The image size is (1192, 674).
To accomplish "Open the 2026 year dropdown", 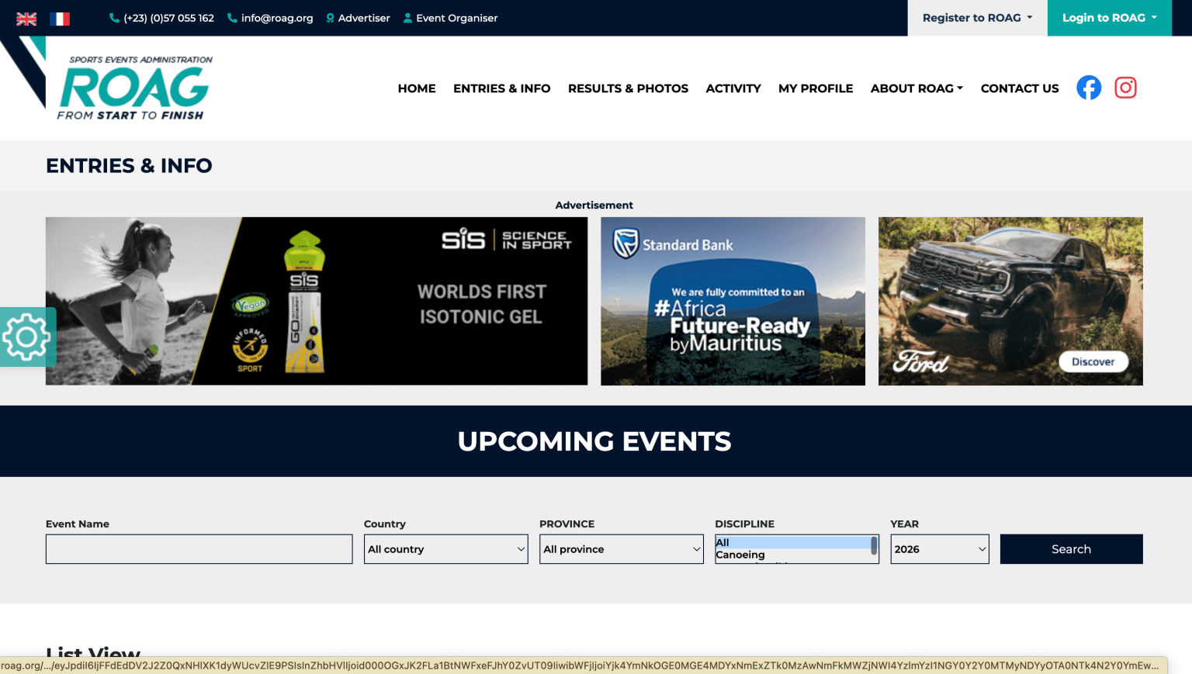I will coord(939,549).
